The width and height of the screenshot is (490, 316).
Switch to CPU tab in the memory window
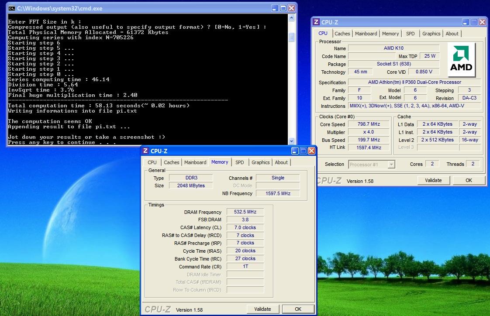[152, 162]
